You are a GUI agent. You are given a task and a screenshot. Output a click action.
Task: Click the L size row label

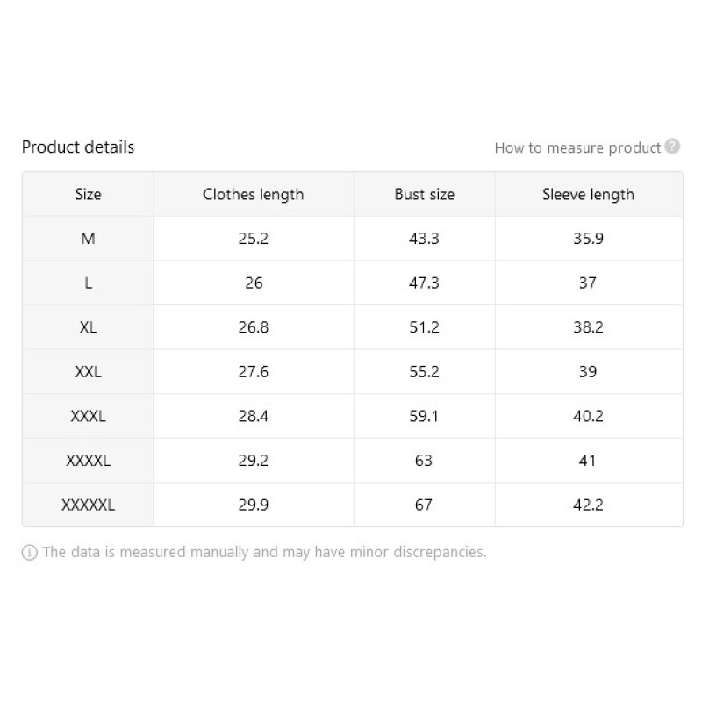89,283
